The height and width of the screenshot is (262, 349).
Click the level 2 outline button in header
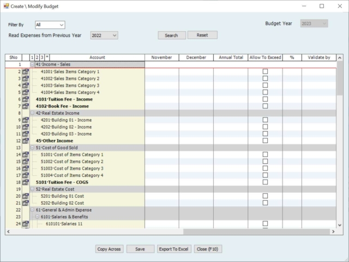(37, 57)
